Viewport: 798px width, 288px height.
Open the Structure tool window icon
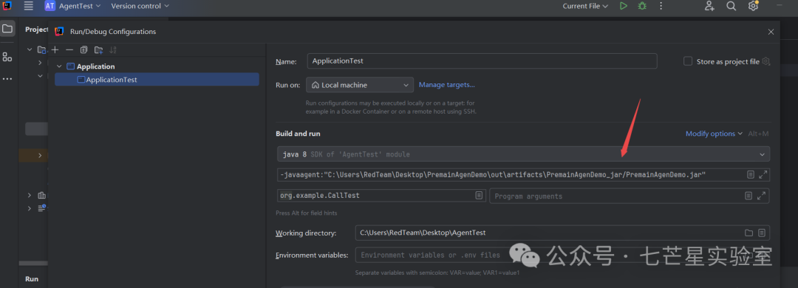[x=7, y=57]
